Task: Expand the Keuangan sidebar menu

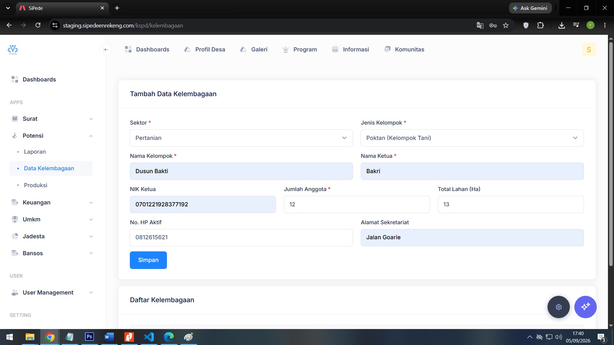Action: pos(51,203)
